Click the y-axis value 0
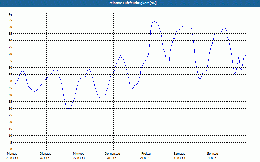 (11, 149)
